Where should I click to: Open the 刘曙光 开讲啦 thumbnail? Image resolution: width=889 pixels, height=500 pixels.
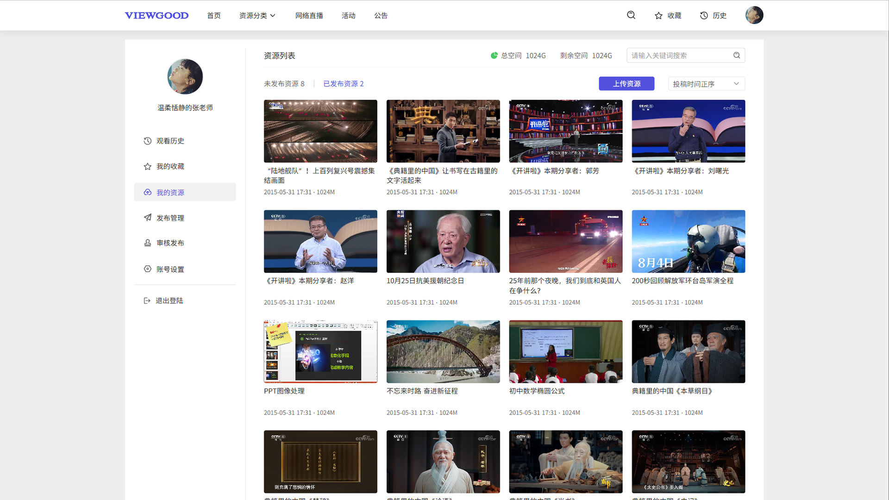[689, 131]
